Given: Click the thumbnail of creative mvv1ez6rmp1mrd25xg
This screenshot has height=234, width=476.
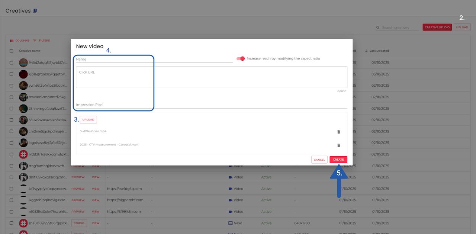Looking at the screenshot, I should [x=23, y=97].
